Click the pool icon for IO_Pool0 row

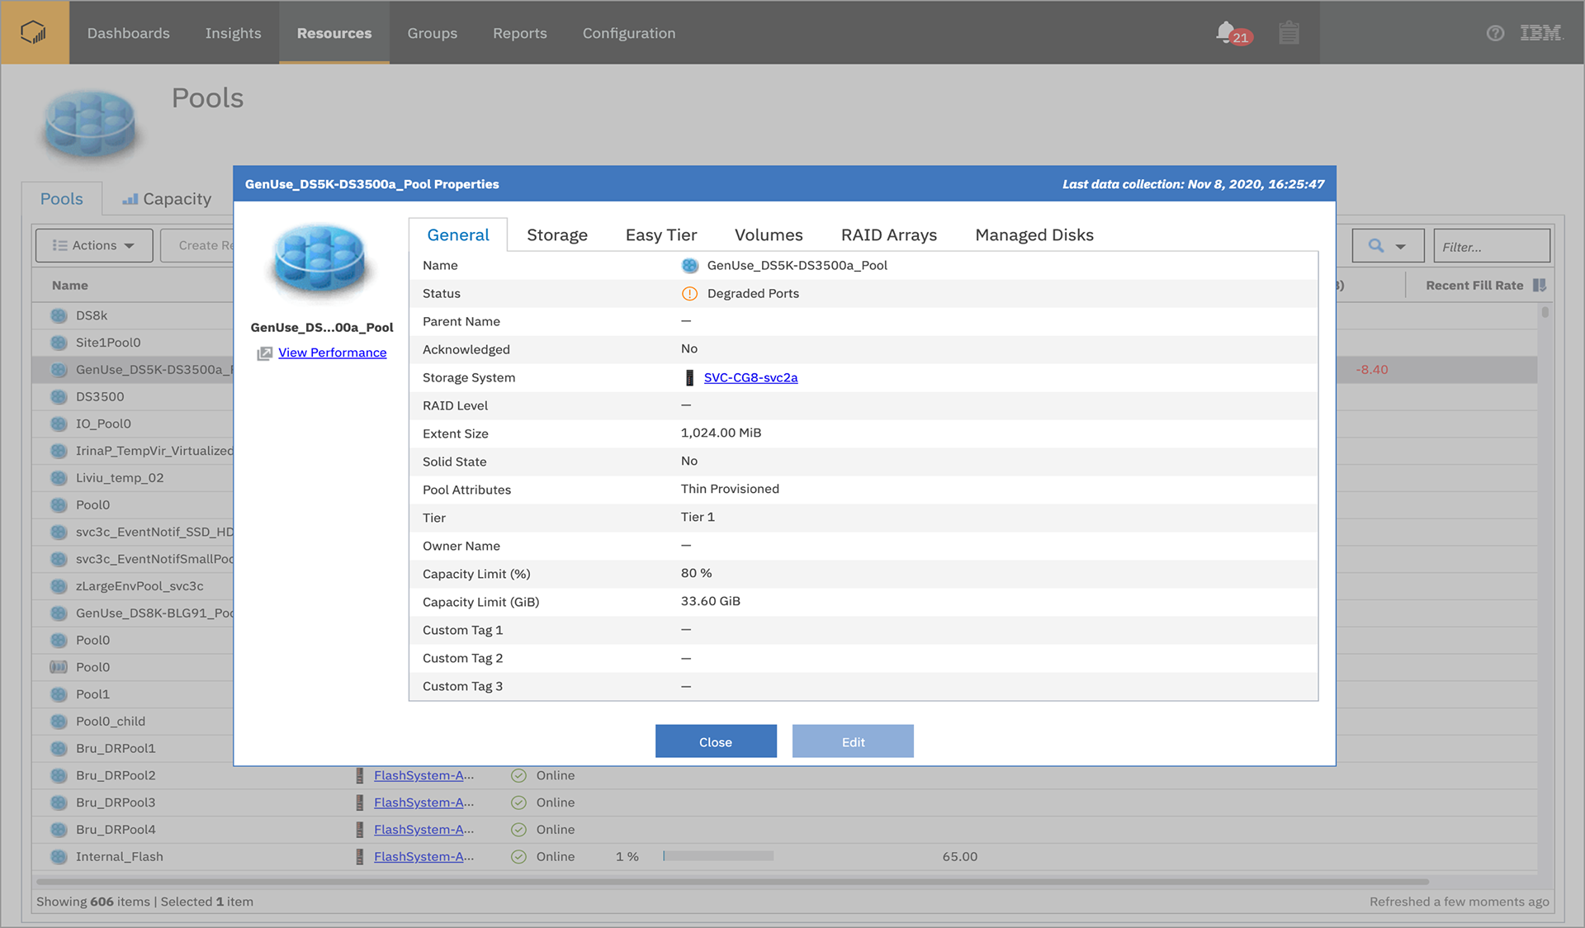pyautogui.click(x=59, y=424)
